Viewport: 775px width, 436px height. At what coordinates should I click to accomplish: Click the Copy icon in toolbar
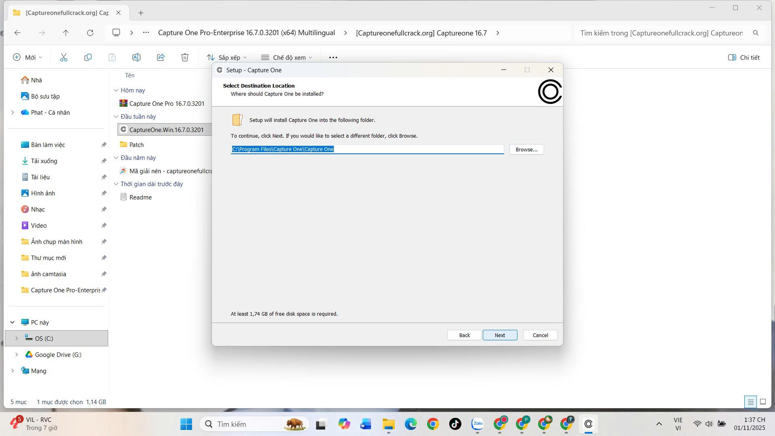coord(88,57)
